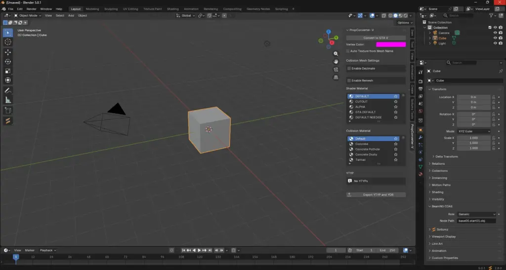Open the Object Data properties tab
The height and width of the screenshot is (270, 506).
pyautogui.click(x=421, y=167)
